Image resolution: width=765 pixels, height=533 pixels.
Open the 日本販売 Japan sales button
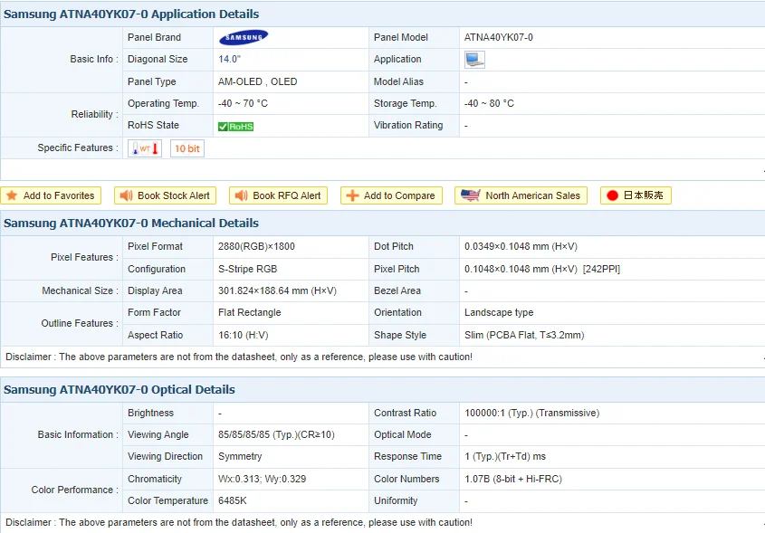coord(636,195)
